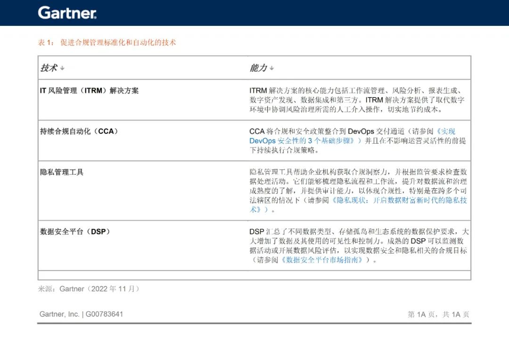Open the 数据安全平台市场指南 link
509x360 pixels.
tap(322, 260)
